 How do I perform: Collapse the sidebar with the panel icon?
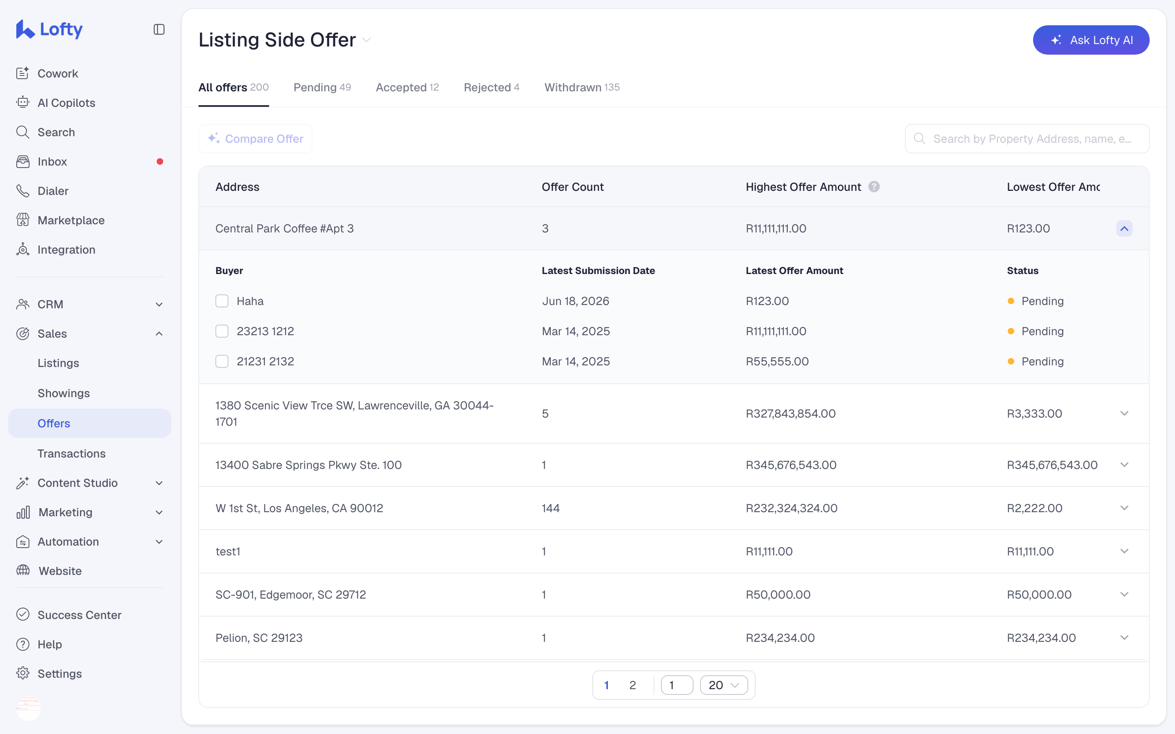(159, 30)
